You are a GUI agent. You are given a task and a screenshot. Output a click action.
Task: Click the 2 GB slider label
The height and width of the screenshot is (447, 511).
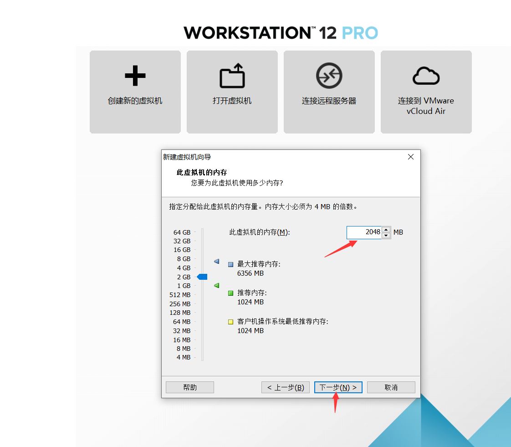pyautogui.click(x=184, y=277)
